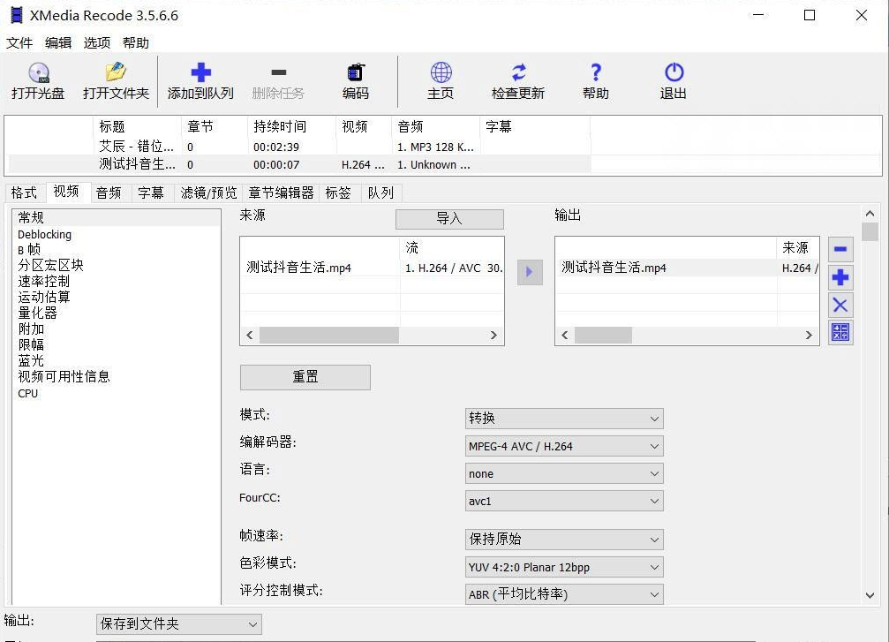Viewport: 889px width, 642px height.
Task: Click the blue X icon beside output list
Action: point(840,306)
